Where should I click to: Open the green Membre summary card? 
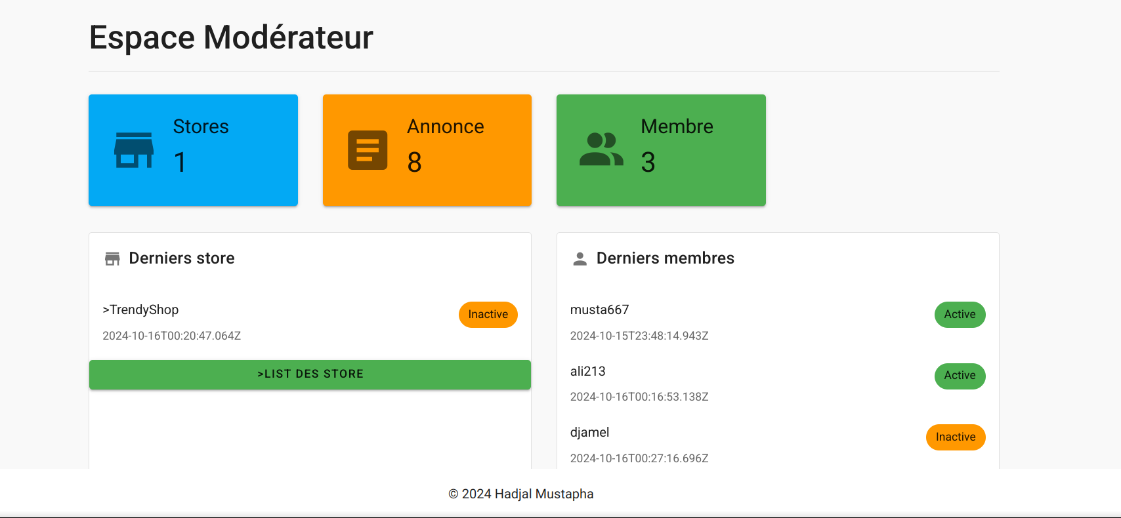click(661, 150)
